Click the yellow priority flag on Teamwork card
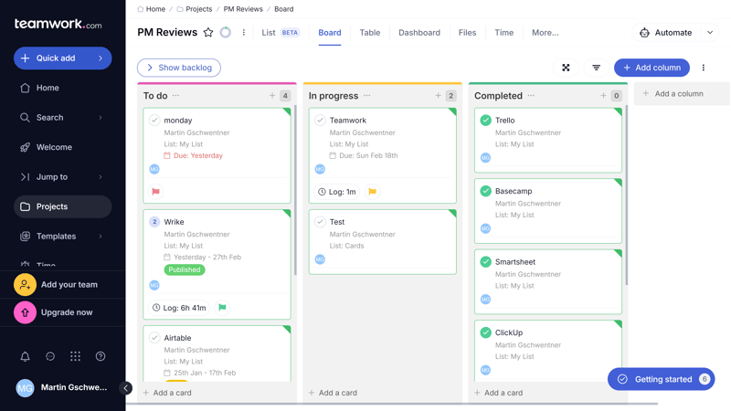Screen dimensions: 731x411 point(372,192)
